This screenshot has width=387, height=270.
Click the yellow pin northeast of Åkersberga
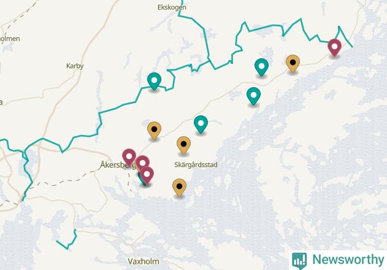(154, 131)
